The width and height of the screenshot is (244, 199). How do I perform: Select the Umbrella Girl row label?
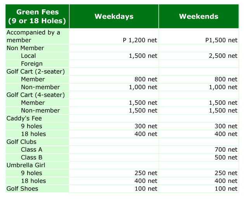coord(26,165)
